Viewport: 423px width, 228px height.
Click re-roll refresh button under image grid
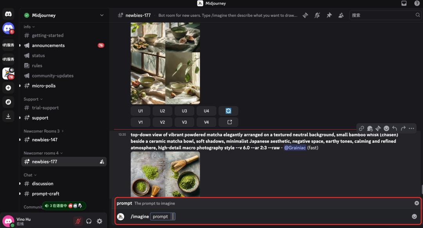pyautogui.click(x=228, y=111)
